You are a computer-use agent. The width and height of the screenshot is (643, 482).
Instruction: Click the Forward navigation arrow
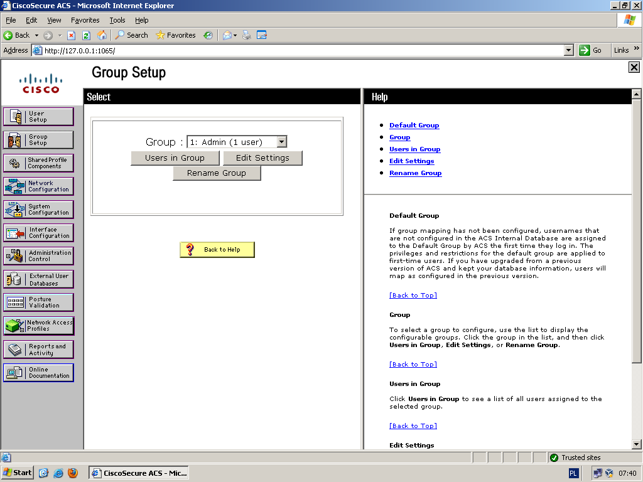(x=48, y=35)
